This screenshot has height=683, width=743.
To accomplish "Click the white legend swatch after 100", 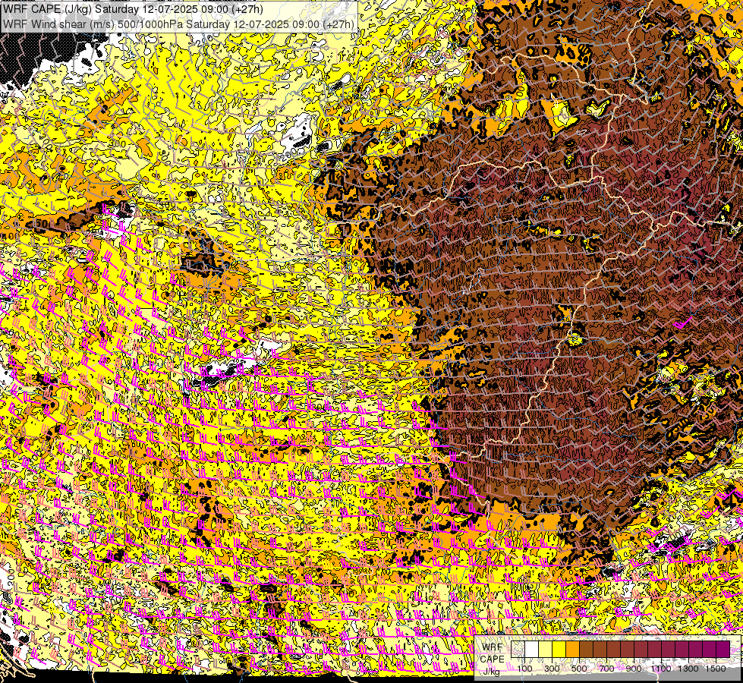I will tap(532, 650).
